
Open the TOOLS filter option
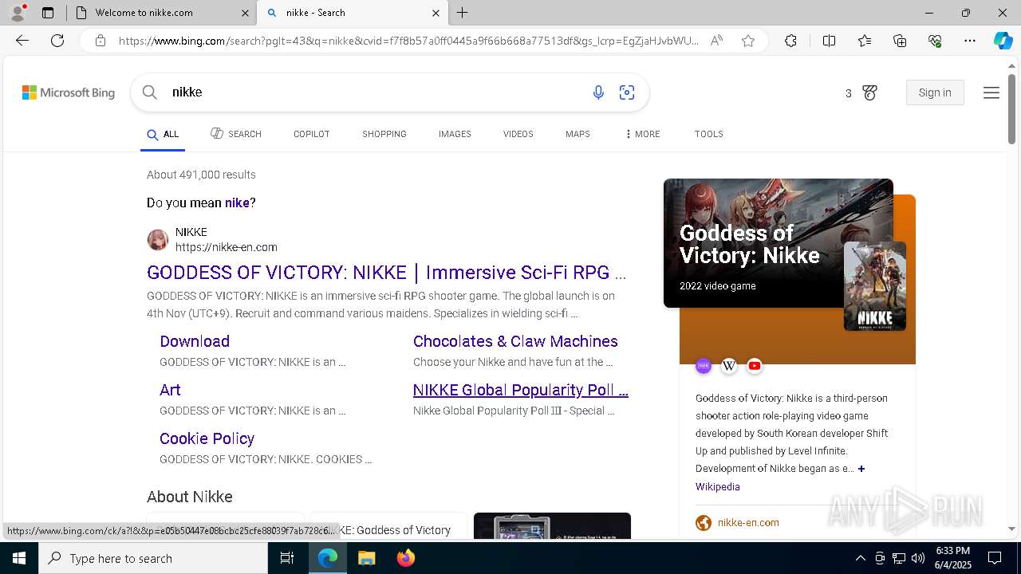(708, 134)
